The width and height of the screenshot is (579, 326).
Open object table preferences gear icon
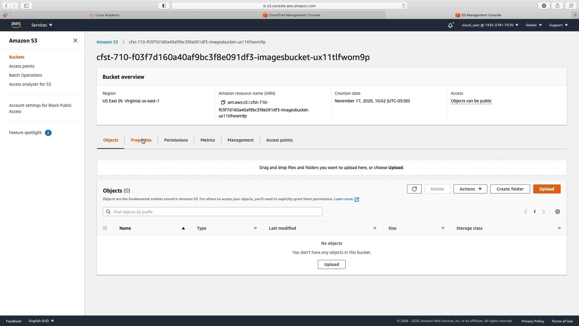558,212
